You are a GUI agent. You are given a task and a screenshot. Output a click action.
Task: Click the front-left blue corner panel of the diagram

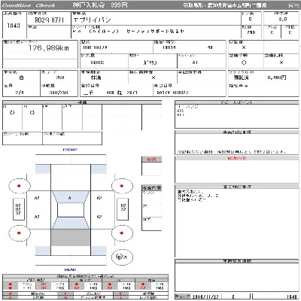[43, 169]
